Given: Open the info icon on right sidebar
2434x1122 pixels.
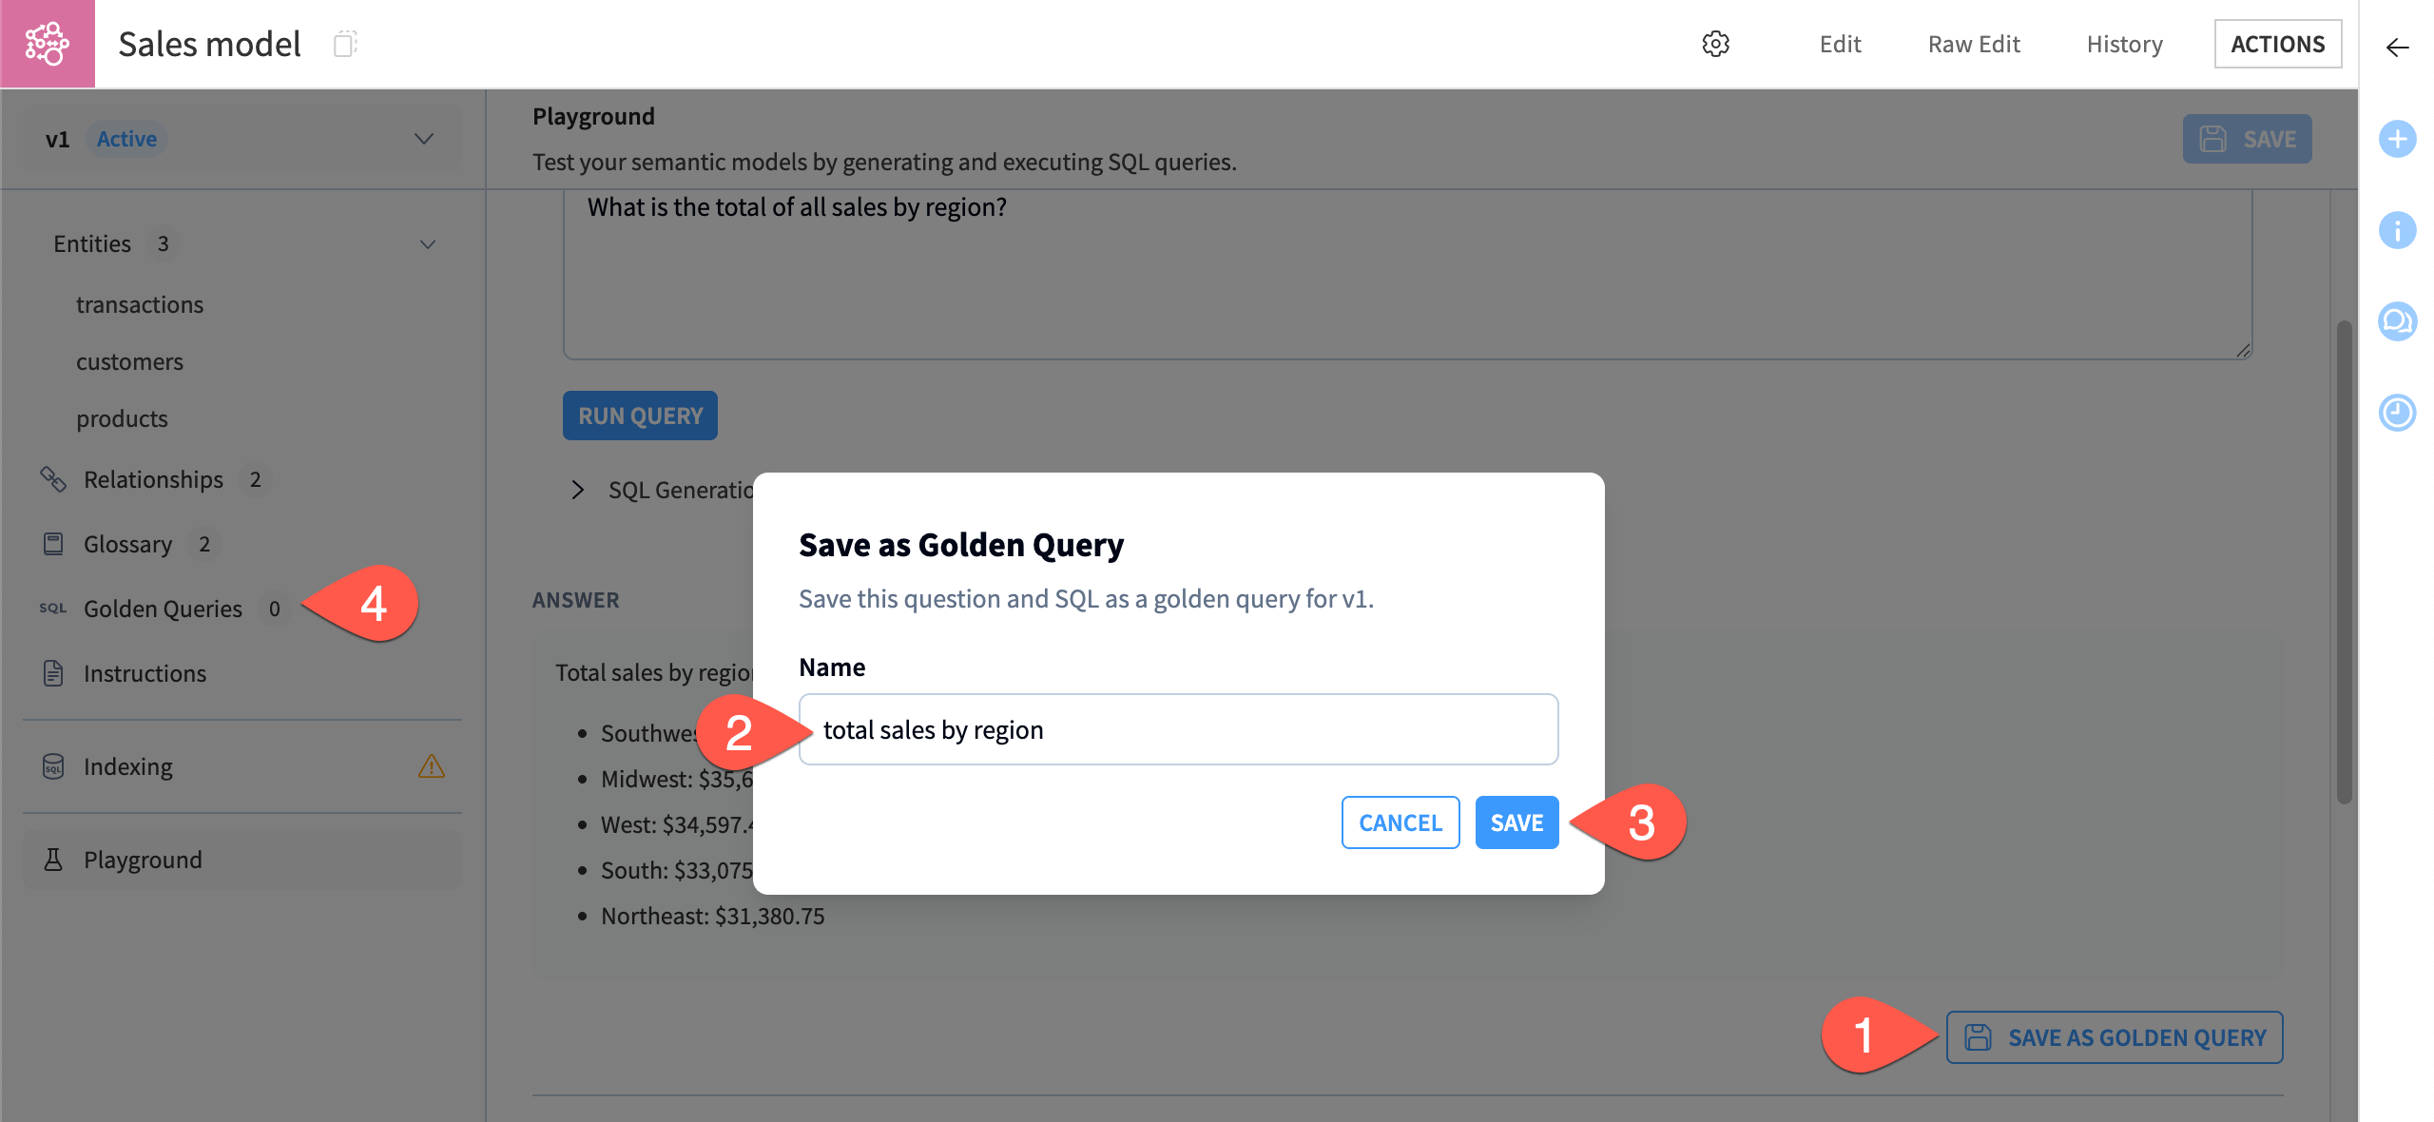Looking at the screenshot, I should pyautogui.click(x=2397, y=229).
